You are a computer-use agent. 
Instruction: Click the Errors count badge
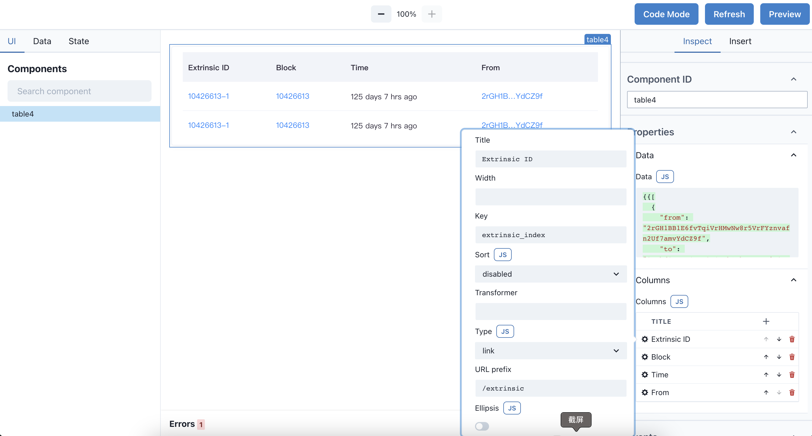click(201, 424)
